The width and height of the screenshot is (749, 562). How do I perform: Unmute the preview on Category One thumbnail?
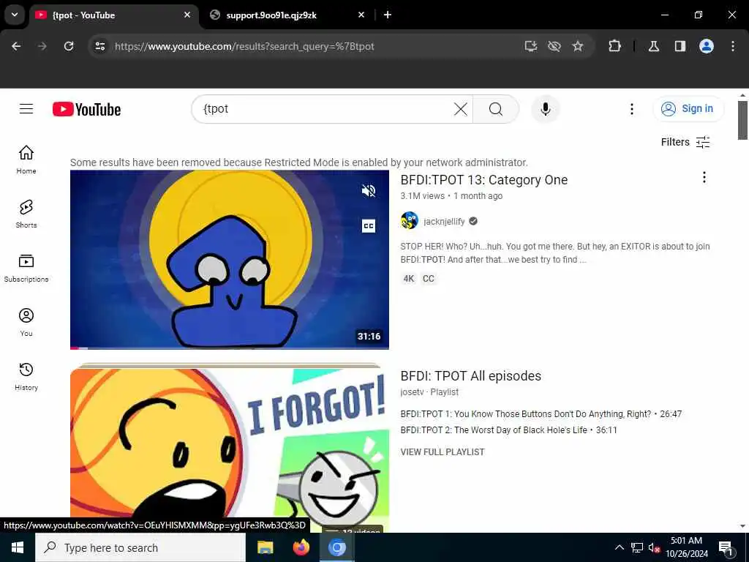[x=369, y=191]
